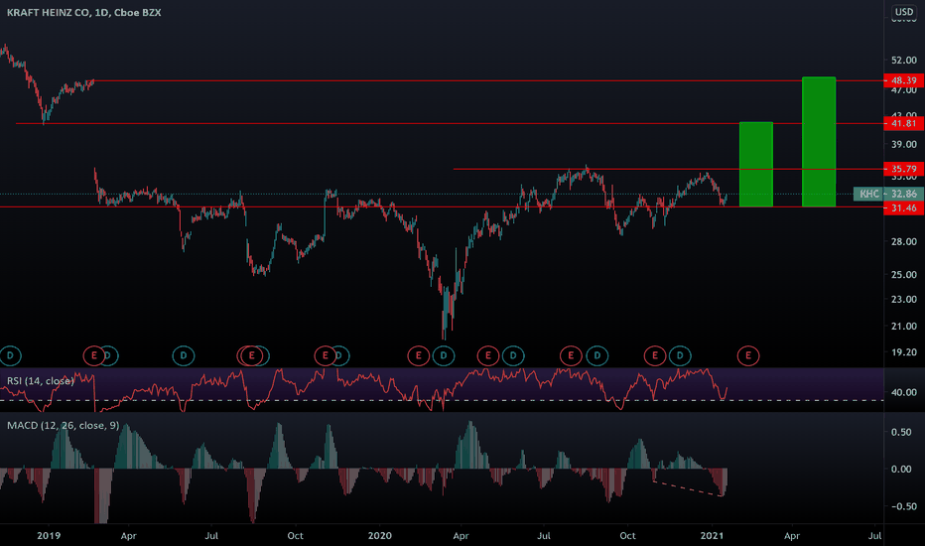Select the taller green rectangle reaching 48.39

[x=819, y=142]
